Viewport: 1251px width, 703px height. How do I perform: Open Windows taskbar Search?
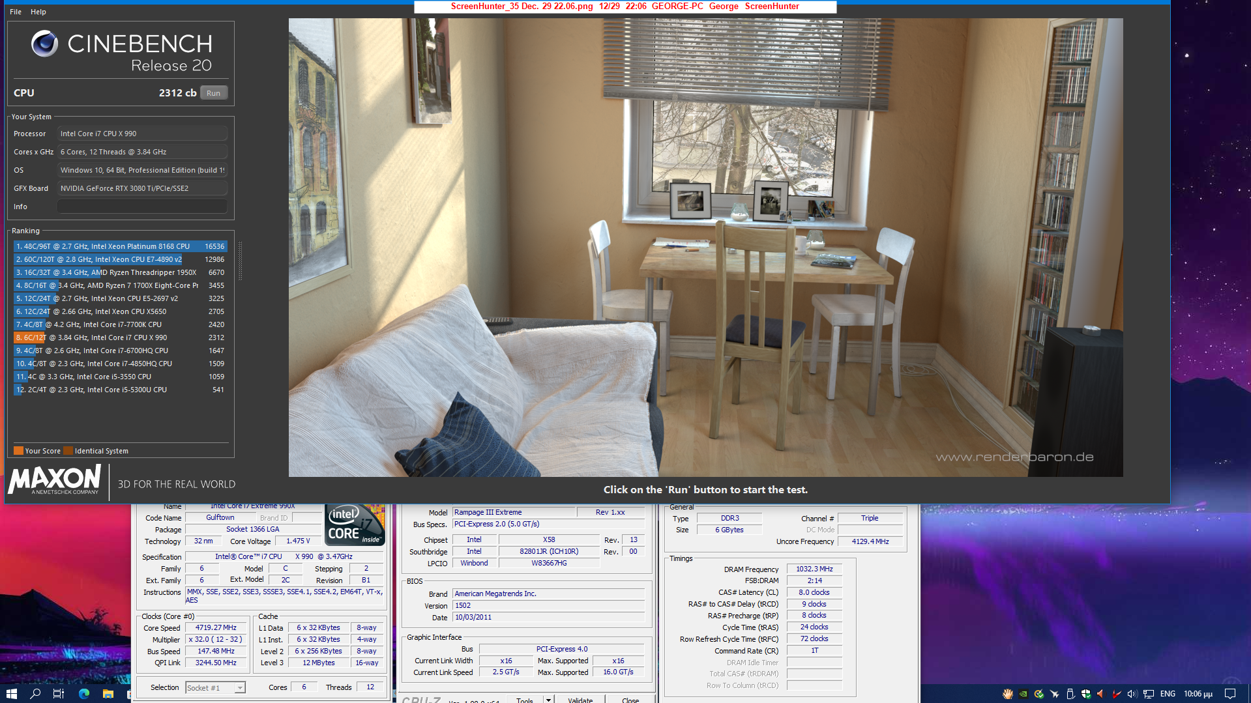[x=35, y=693]
